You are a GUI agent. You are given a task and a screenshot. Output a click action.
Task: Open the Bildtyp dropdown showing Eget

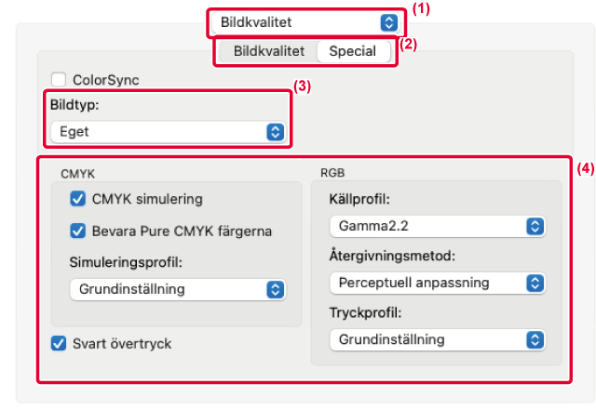(x=168, y=132)
